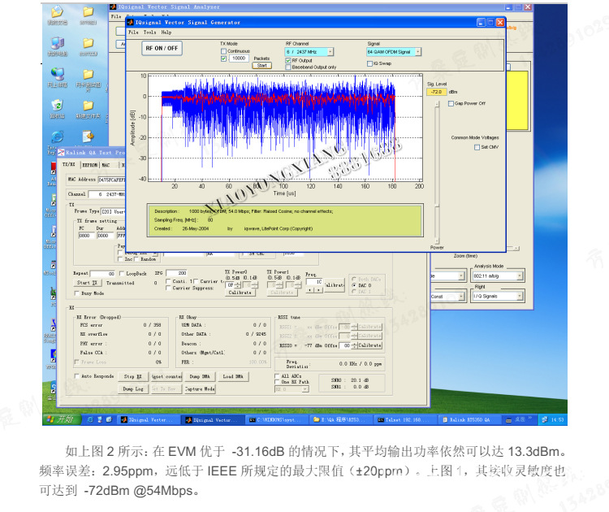Open the Internet Explorer desktop icon
Image resolution: width=609 pixels, height=512 pixels.
(x=57, y=137)
